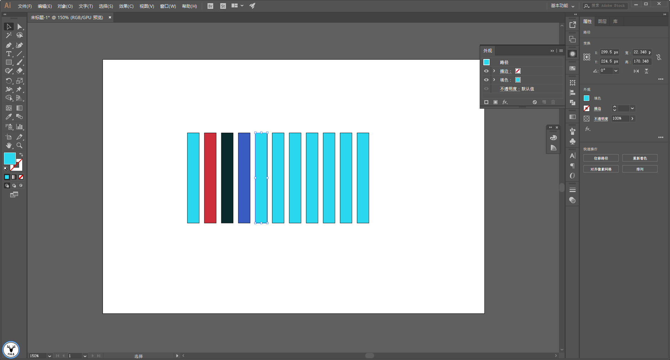Select the Gradient tool
The width and height of the screenshot is (670, 360).
pyautogui.click(x=19, y=108)
